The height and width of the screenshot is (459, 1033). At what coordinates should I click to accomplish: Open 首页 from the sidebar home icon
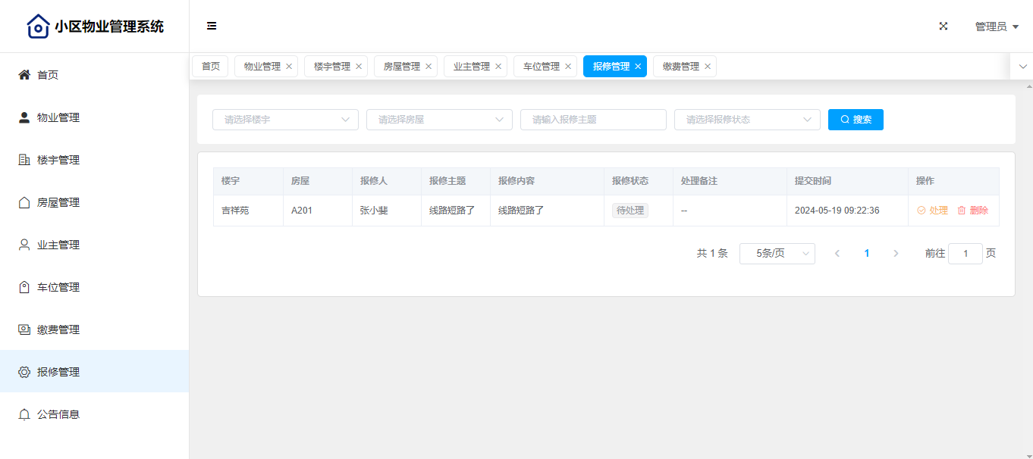[24, 75]
